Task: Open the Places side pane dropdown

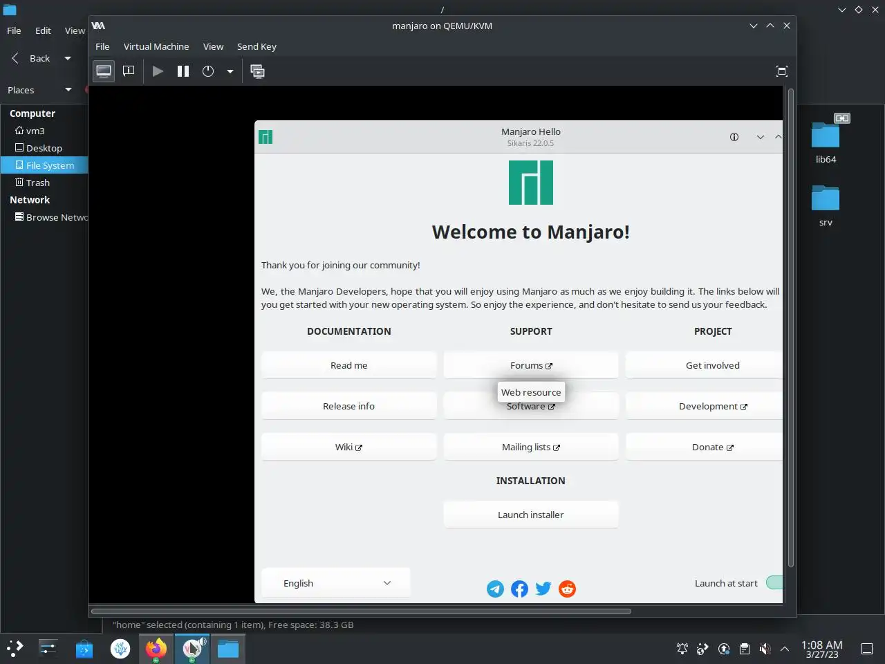Action: tap(68, 90)
